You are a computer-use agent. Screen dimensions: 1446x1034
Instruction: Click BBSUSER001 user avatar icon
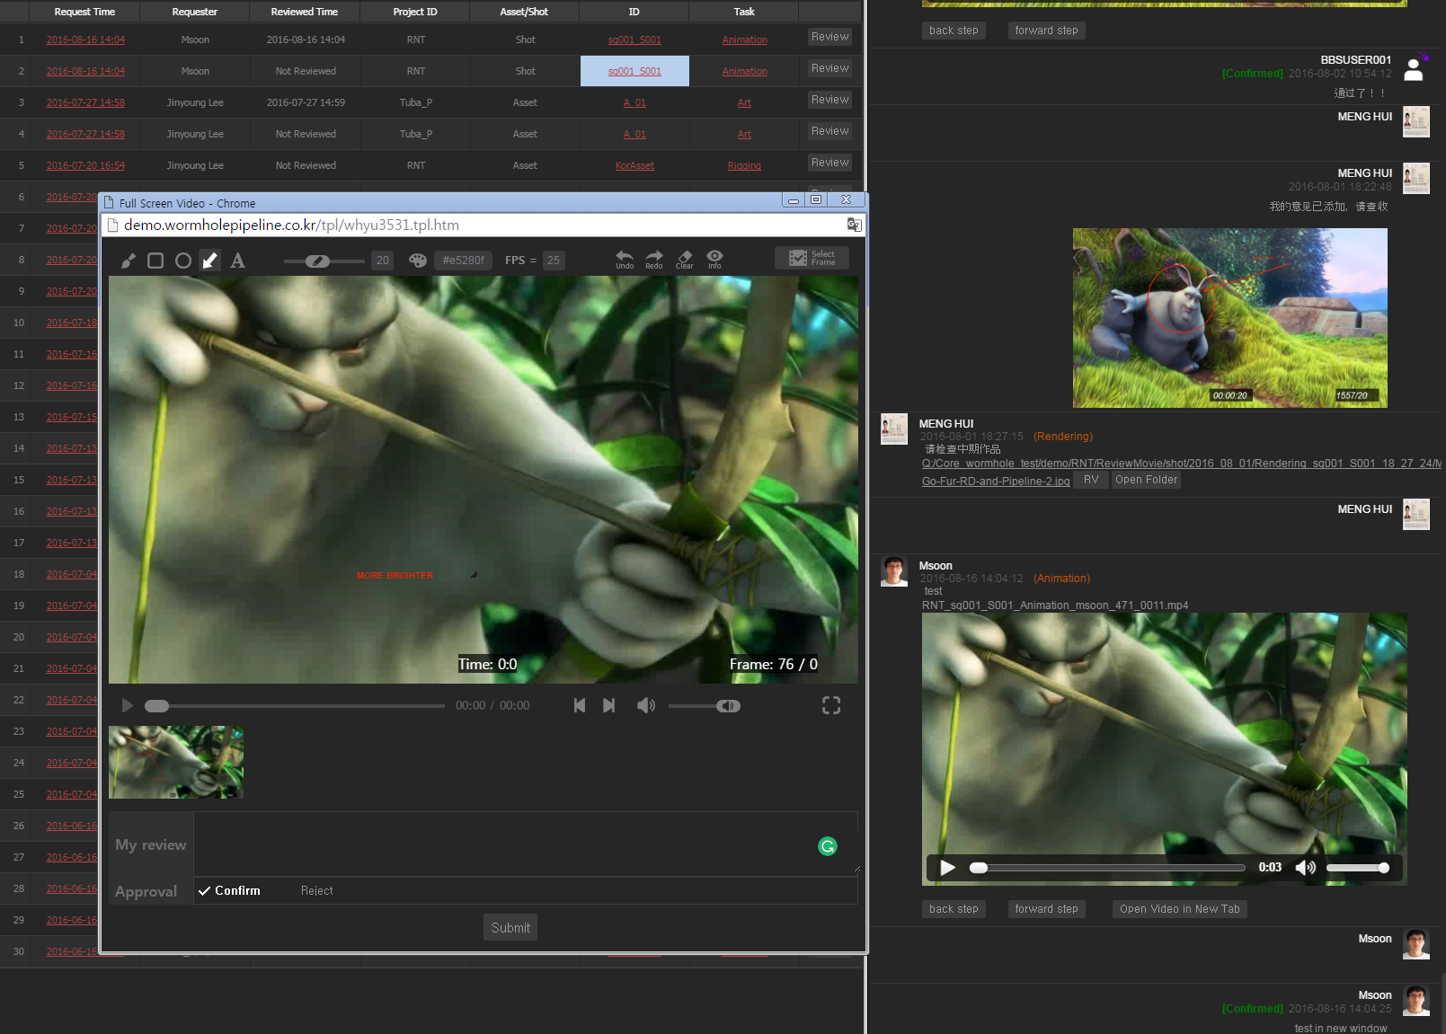[x=1415, y=67]
